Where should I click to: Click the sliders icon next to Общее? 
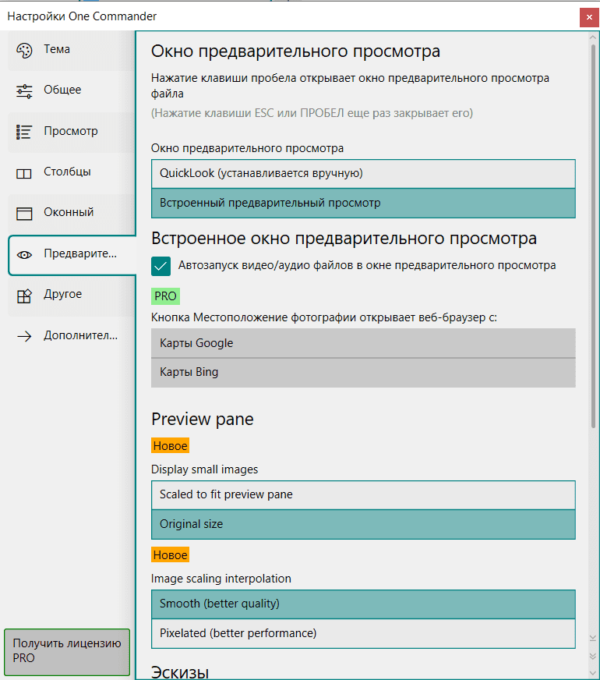click(24, 90)
